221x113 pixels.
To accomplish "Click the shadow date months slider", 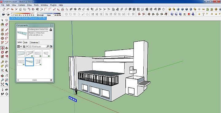I will 23,14.
